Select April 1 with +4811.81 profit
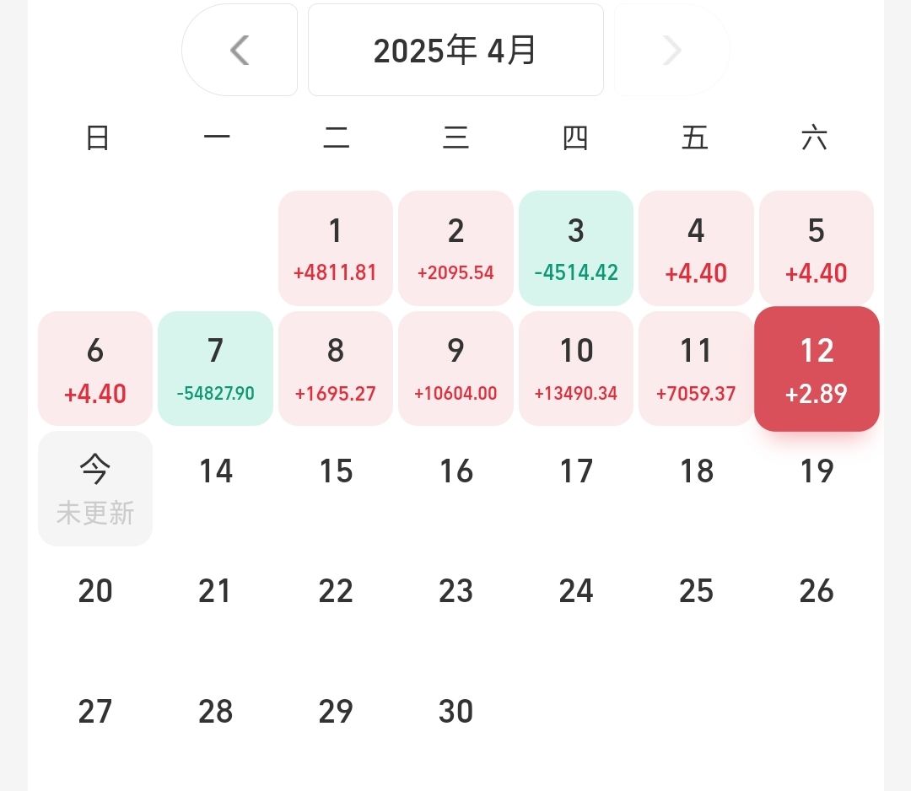Screen dimensions: 911x791 point(336,248)
